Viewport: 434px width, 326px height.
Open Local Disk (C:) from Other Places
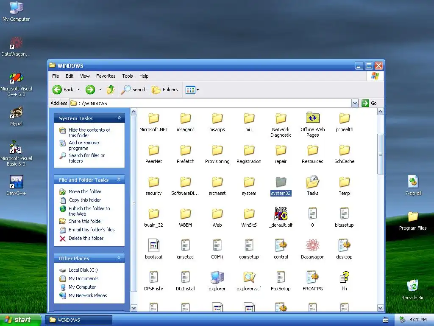(83, 270)
